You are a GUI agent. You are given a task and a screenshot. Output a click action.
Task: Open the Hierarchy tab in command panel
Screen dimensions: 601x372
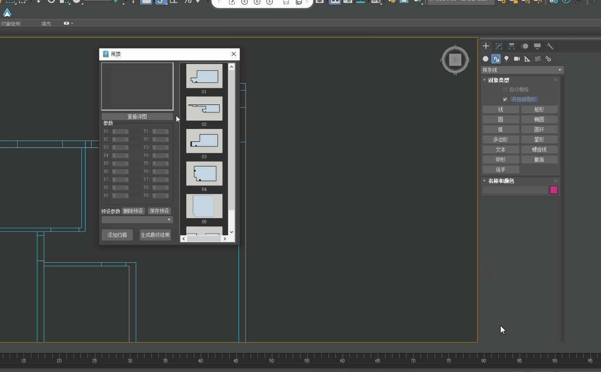[x=512, y=46]
